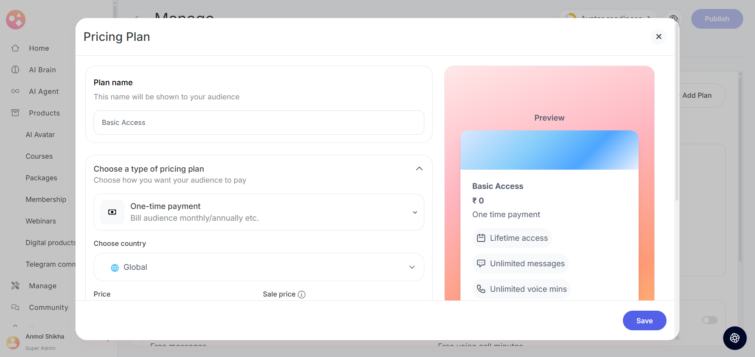Collapse the pricing plan type section
Image resolution: width=755 pixels, height=357 pixels.
point(419,169)
